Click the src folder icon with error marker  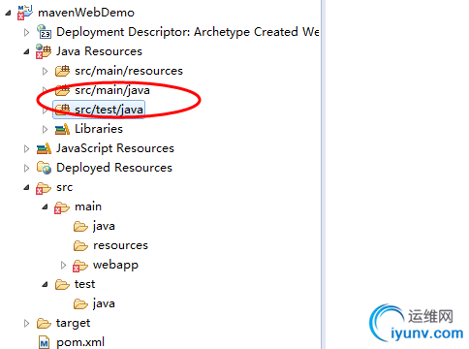tap(44, 188)
